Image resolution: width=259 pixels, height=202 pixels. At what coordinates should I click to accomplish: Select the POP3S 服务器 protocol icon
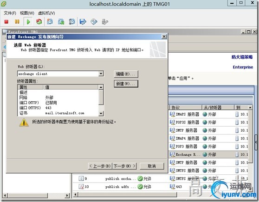[172, 122]
